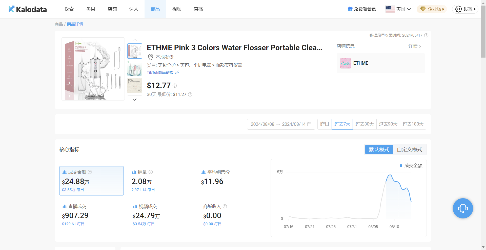
Task: Click the help icon beside 销量 metric
Action: pyautogui.click(x=151, y=172)
